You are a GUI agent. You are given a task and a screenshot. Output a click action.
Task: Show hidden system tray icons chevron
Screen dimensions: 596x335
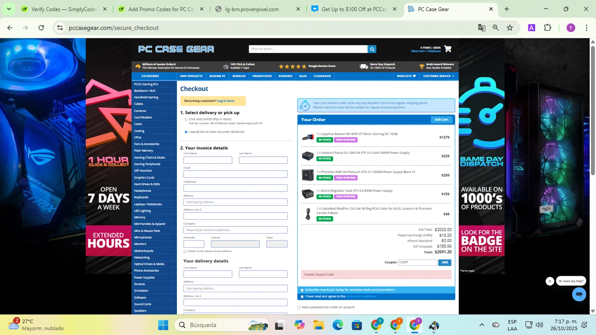(482, 325)
